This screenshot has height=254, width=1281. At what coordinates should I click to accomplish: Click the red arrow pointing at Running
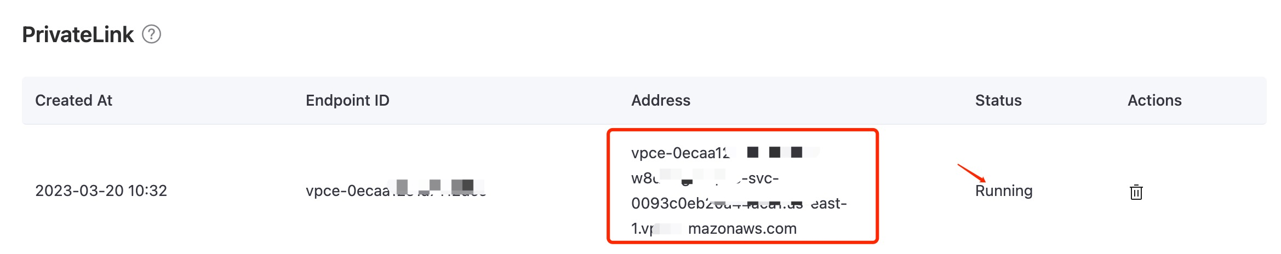971,172
